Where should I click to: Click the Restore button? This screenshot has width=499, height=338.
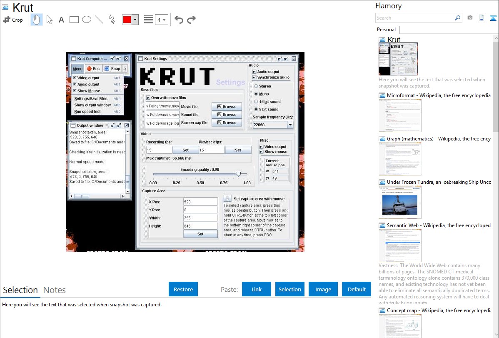pyautogui.click(x=183, y=289)
